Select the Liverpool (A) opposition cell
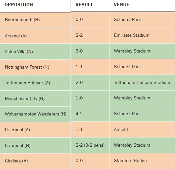The image size is (175, 169). (x=36, y=130)
